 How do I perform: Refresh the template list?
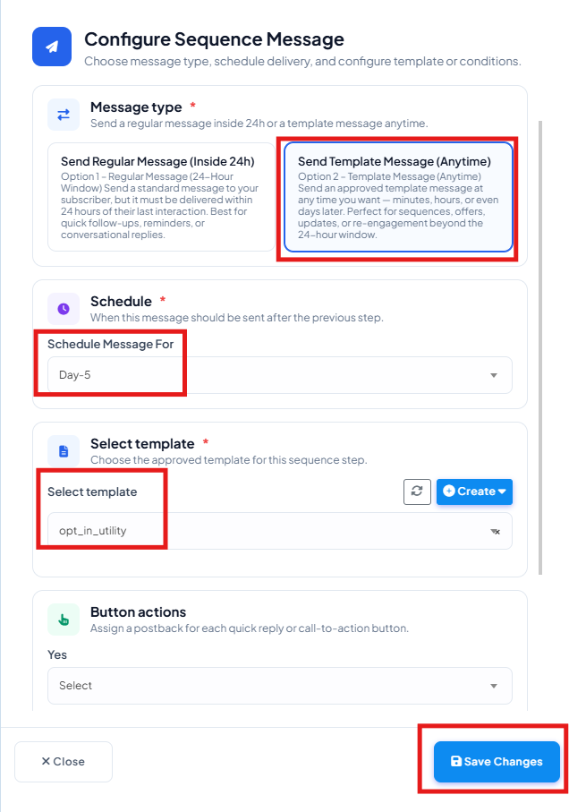click(x=417, y=491)
